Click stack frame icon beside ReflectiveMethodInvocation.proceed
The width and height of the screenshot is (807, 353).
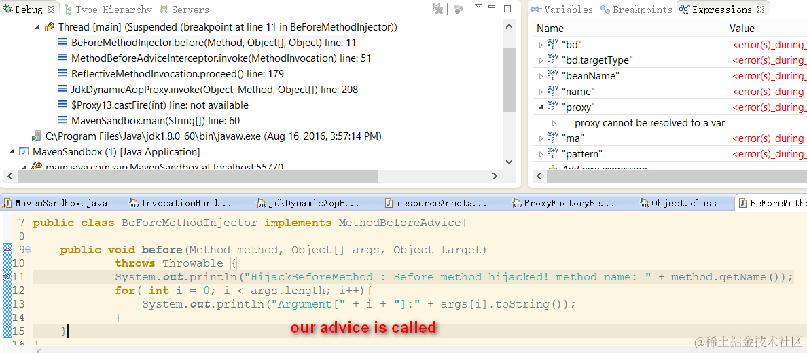62,73
